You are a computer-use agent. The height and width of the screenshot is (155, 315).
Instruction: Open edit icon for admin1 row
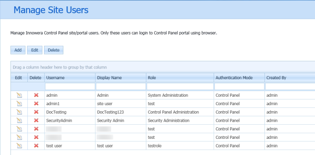pyautogui.click(x=19, y=103)
